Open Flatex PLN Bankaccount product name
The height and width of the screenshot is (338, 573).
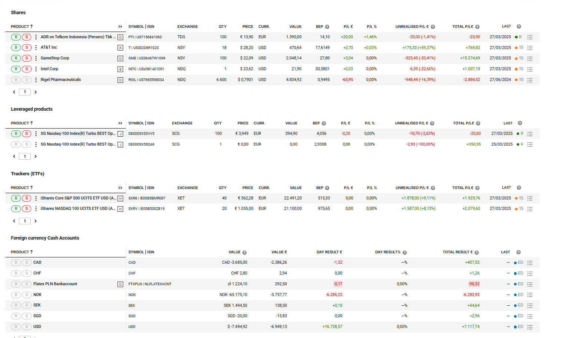(x=55, y=284)
